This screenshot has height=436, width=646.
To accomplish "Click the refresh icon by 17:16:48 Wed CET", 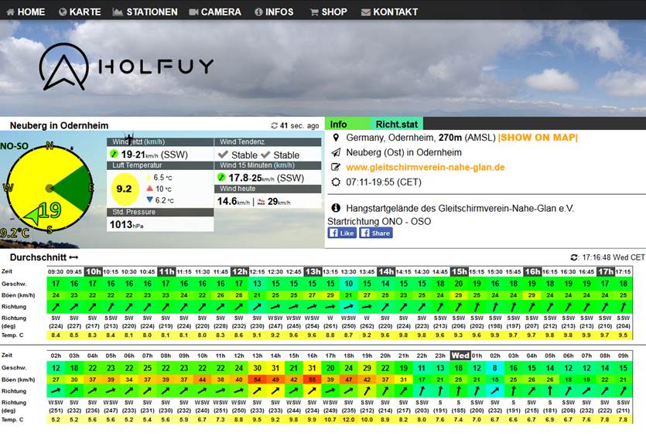I will (574, 257).
